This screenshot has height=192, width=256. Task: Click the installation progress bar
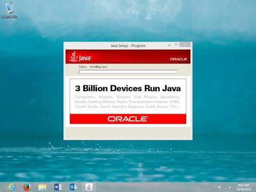(128, 71)
